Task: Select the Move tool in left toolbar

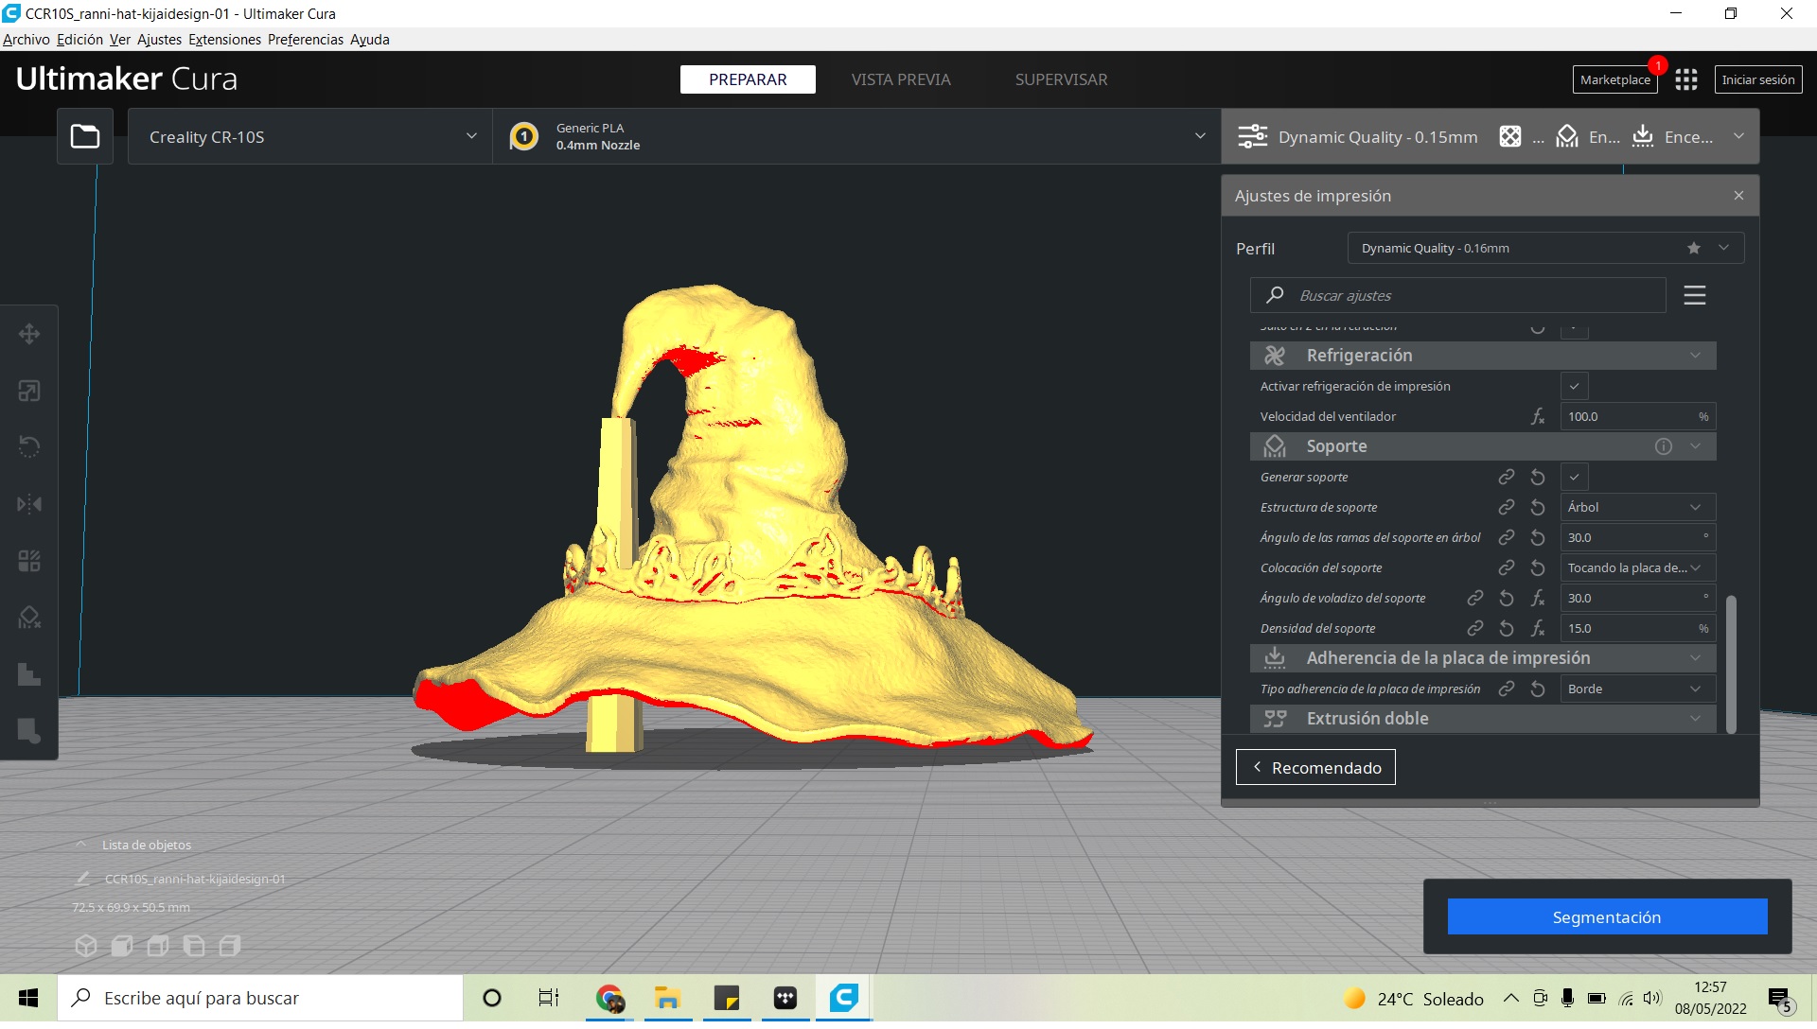Action: [x=29, y=334]
